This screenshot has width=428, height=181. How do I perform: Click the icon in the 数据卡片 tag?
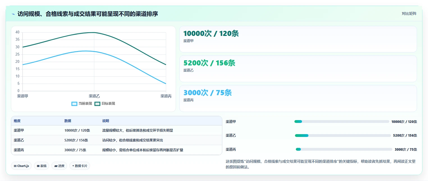(x=73, y=166)
